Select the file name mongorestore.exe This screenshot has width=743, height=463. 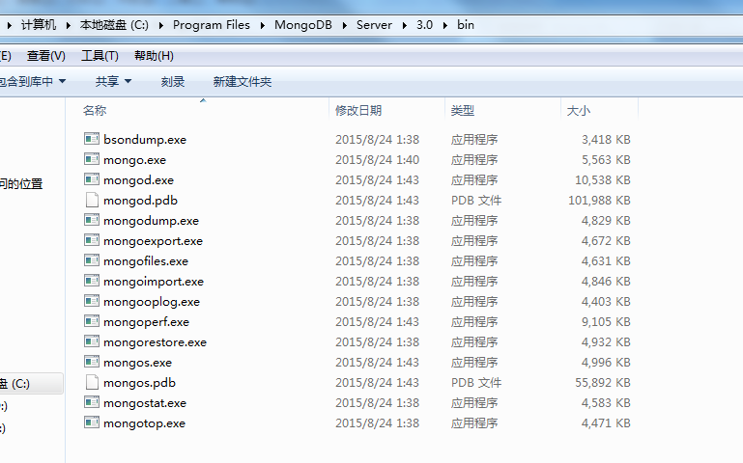click(155, 342)
